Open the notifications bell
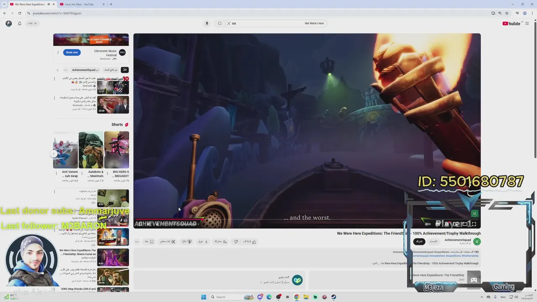 click(x=19, y=23)
